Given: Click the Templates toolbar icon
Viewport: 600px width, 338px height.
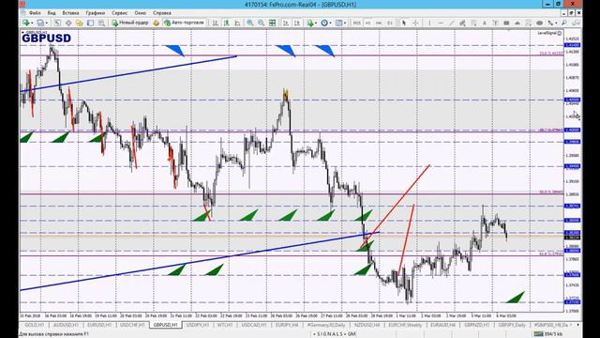Looking at the screenshot, I should [x=338, y=23].
